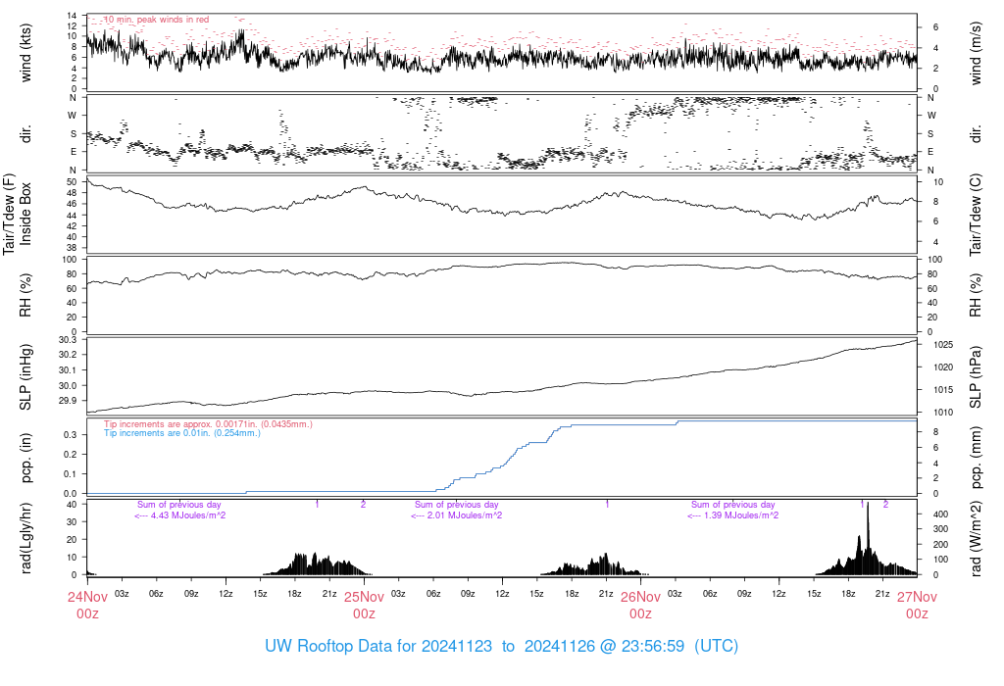Click the '27Nov' date label on the time axis
Viewport: 1004px width, 686px height.
click(917, 597)
